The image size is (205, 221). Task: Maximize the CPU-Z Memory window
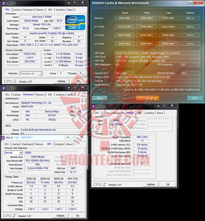[164, 106]
